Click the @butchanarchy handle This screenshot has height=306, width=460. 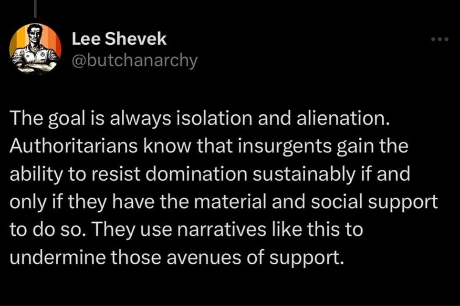[x=134, y=60]
